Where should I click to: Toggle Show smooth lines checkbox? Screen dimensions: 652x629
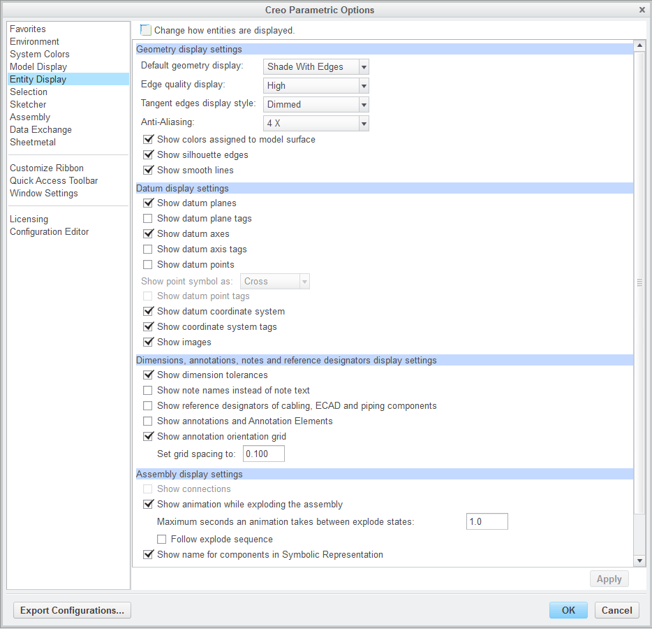coord(148,171)
